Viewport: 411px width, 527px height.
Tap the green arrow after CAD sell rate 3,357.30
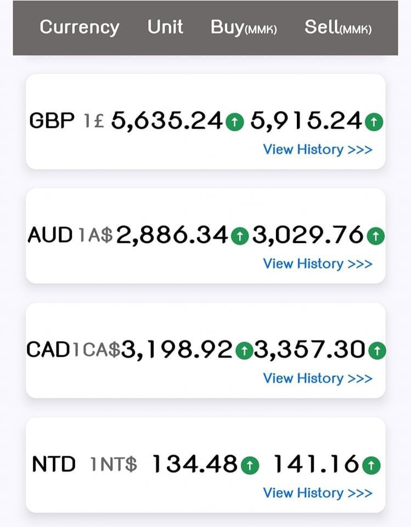point(376,350)
